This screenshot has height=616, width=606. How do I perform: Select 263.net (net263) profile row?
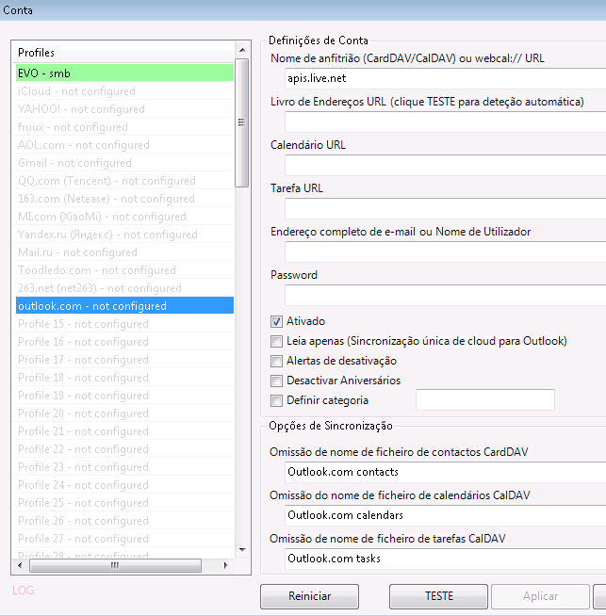click(124, 288)
